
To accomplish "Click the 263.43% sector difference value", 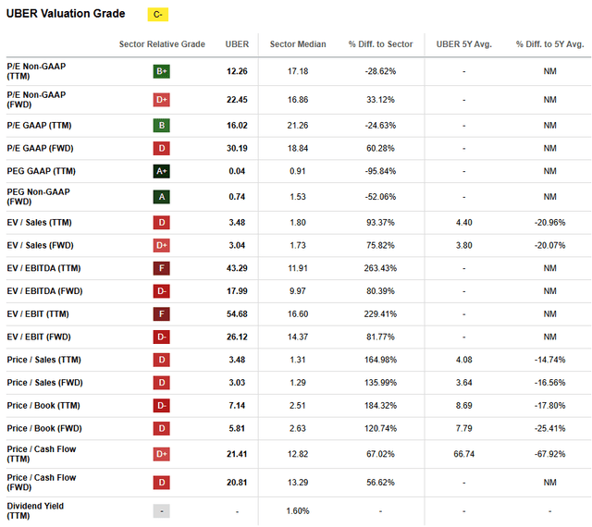I will [380, 268].
